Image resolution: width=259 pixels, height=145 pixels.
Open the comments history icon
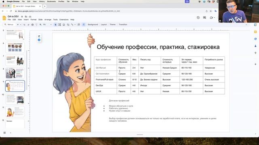[x=204, y=18]
